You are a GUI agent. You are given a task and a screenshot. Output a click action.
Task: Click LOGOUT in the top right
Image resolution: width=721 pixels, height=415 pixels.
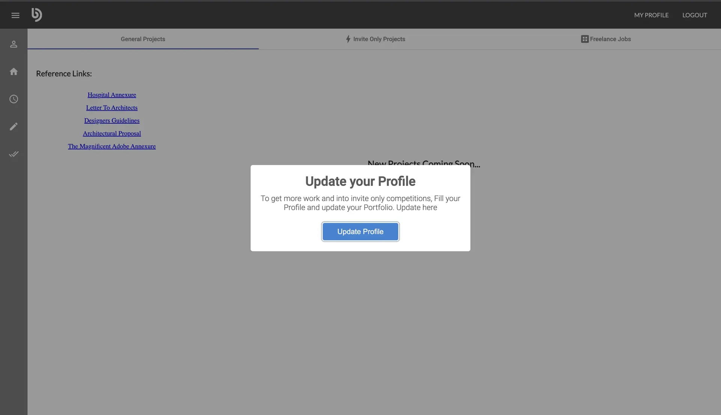click(x=694, y=15)
